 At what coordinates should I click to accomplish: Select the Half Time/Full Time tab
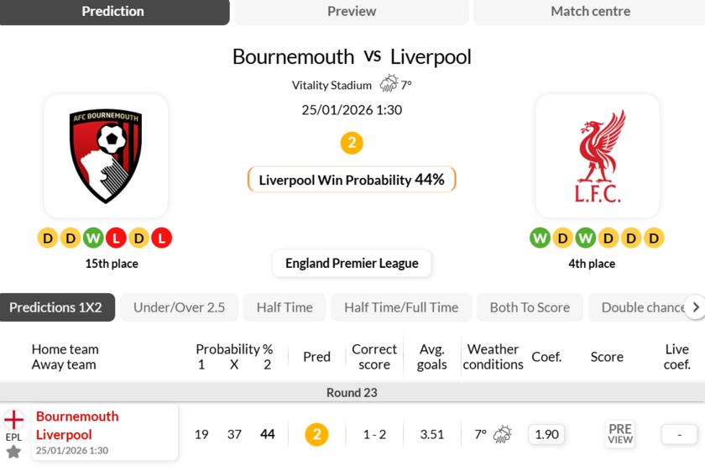[x=401, y=307]
